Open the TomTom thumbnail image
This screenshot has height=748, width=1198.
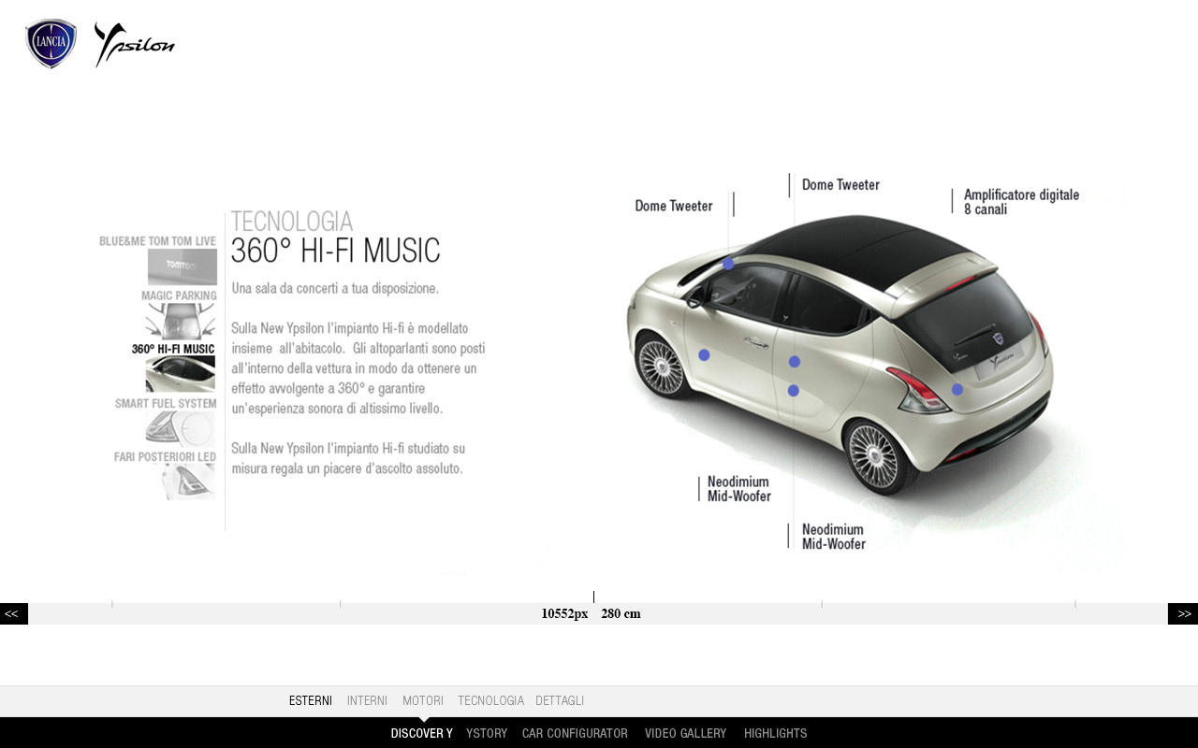point(183,267)
